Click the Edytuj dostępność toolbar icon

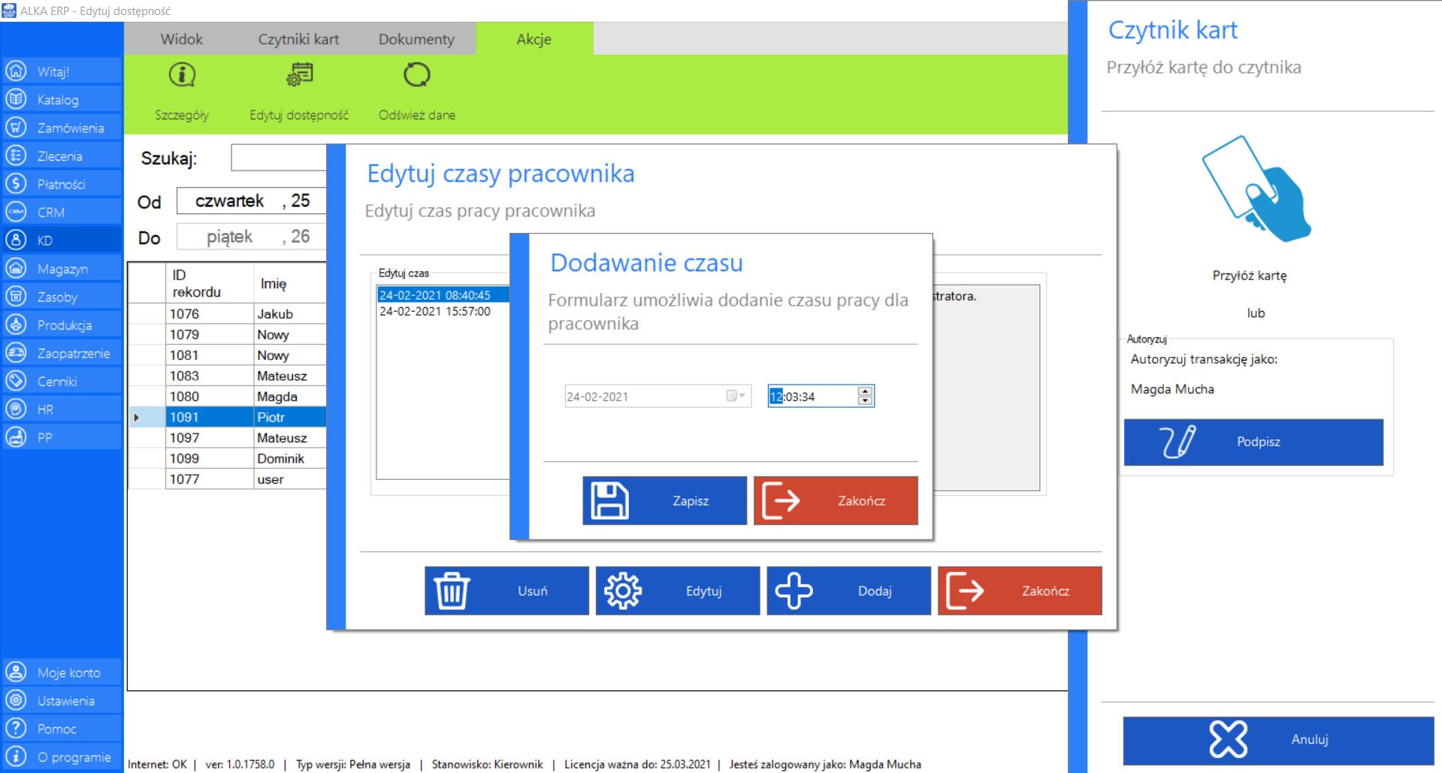[299, 75]
